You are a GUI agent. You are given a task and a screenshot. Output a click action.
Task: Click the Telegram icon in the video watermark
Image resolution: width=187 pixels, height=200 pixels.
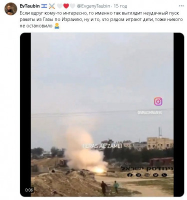pyautogui.click(x=138, y=175)
